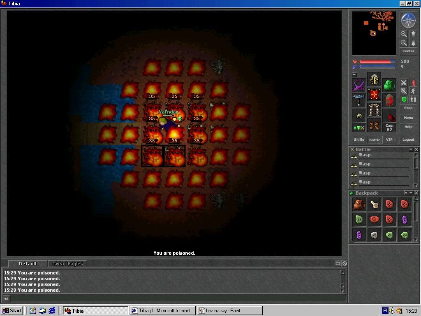Click the Center minimap button
Viewport: 421px width, 316px height.
click(408, 51)
